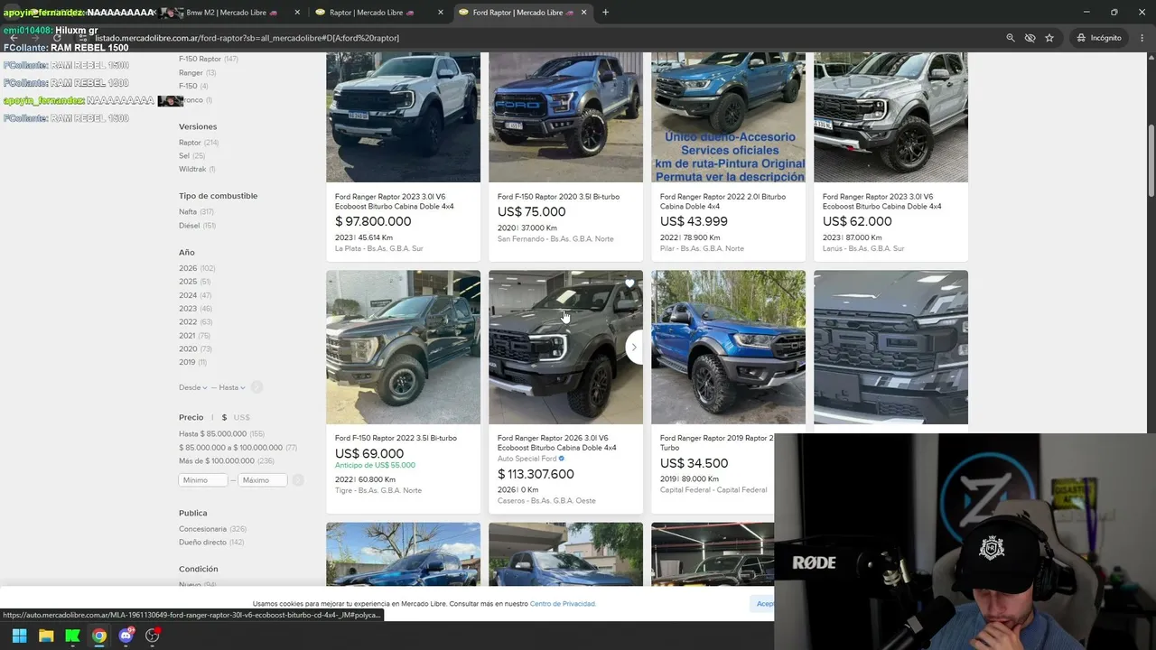Open the Hasta year dropdown

(231, 387)
